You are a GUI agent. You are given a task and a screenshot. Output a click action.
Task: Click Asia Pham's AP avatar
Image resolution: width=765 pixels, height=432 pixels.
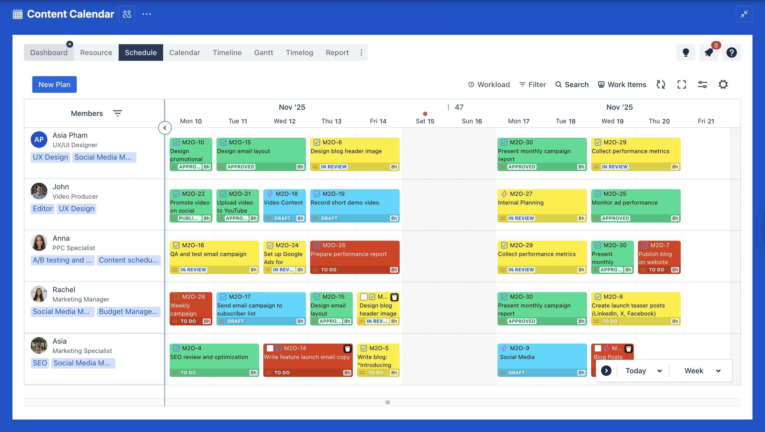click(x=39, y=140)
